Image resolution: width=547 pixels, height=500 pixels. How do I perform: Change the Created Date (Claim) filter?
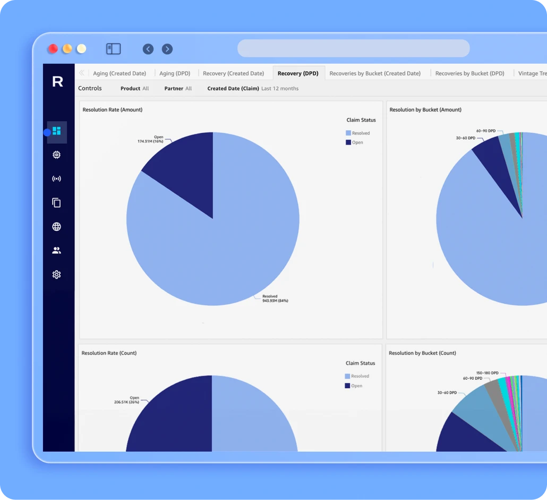click(x=253, y=88)
